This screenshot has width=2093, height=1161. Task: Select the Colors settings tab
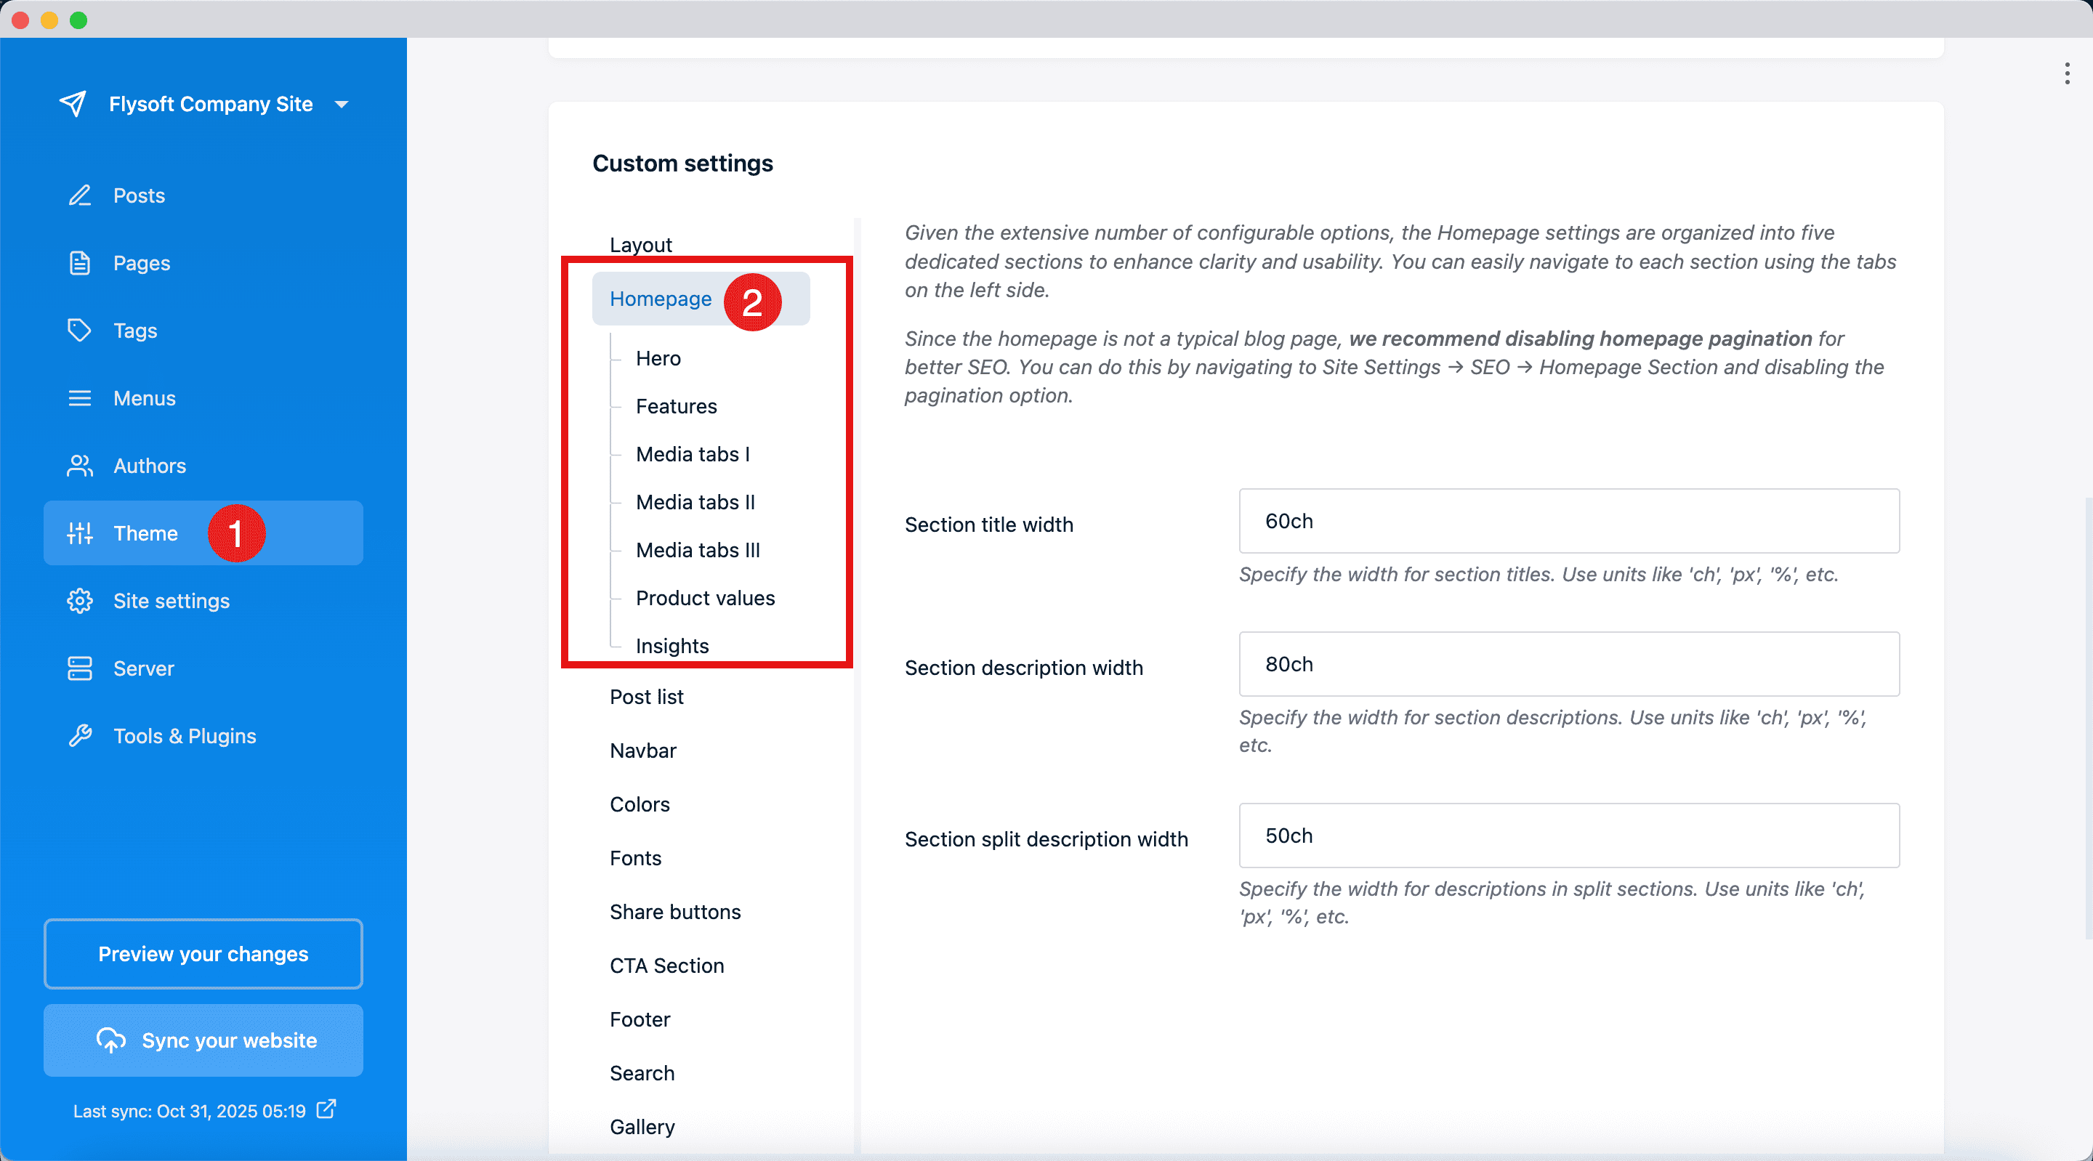pyautogui.click(x=640, y=804)
